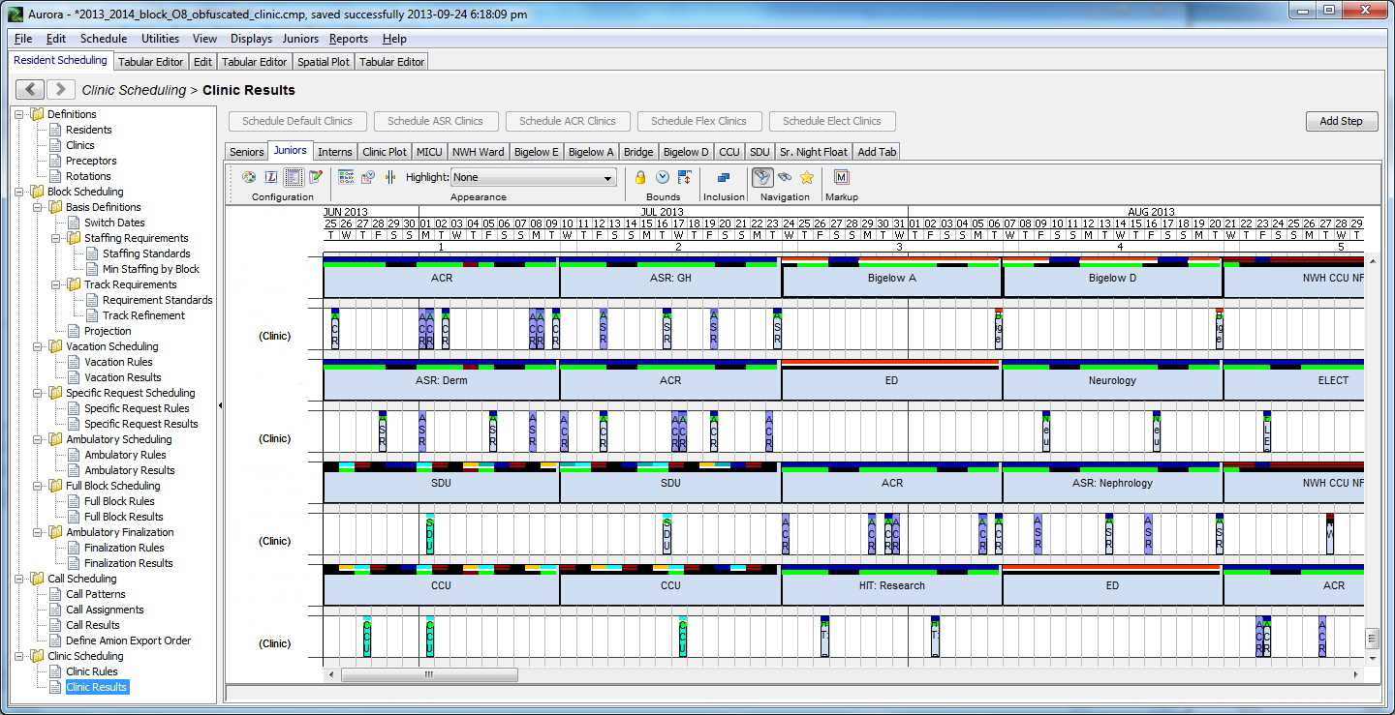Toggle the pressed navigation tool button
Viewport: 1395px width, 715px height.
click(x=763, y=177)
